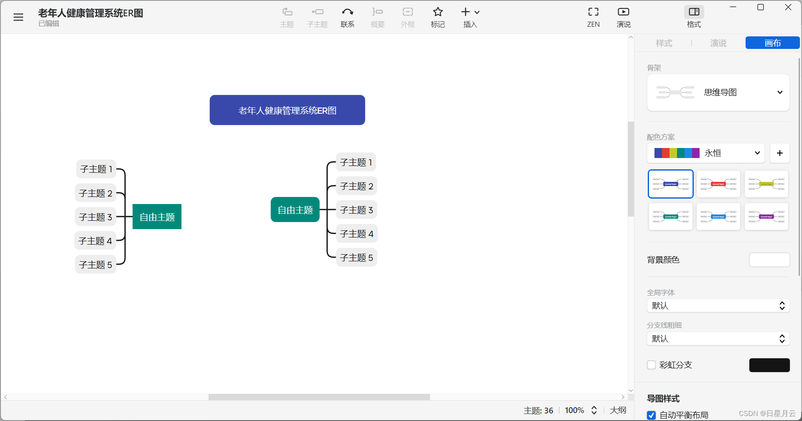Click the canvas scroll down arrow

pyautogui.click(x=631, y=390)
